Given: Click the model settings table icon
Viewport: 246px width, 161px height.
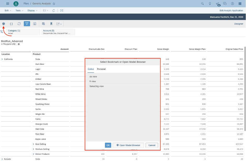Looking at the screenshot, I should tap(43, 24).
